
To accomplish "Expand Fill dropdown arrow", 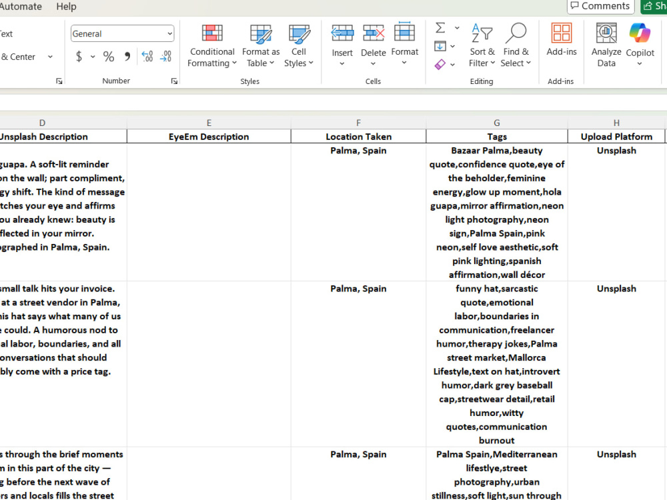I will (x=453, y=47).
